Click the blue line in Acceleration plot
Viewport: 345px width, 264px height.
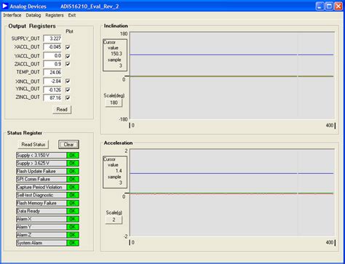click(231, 173)
